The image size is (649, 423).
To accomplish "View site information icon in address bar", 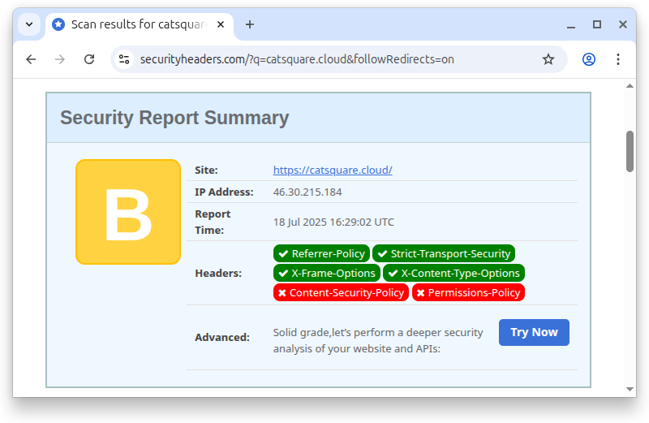I will [x=124, y=59].
